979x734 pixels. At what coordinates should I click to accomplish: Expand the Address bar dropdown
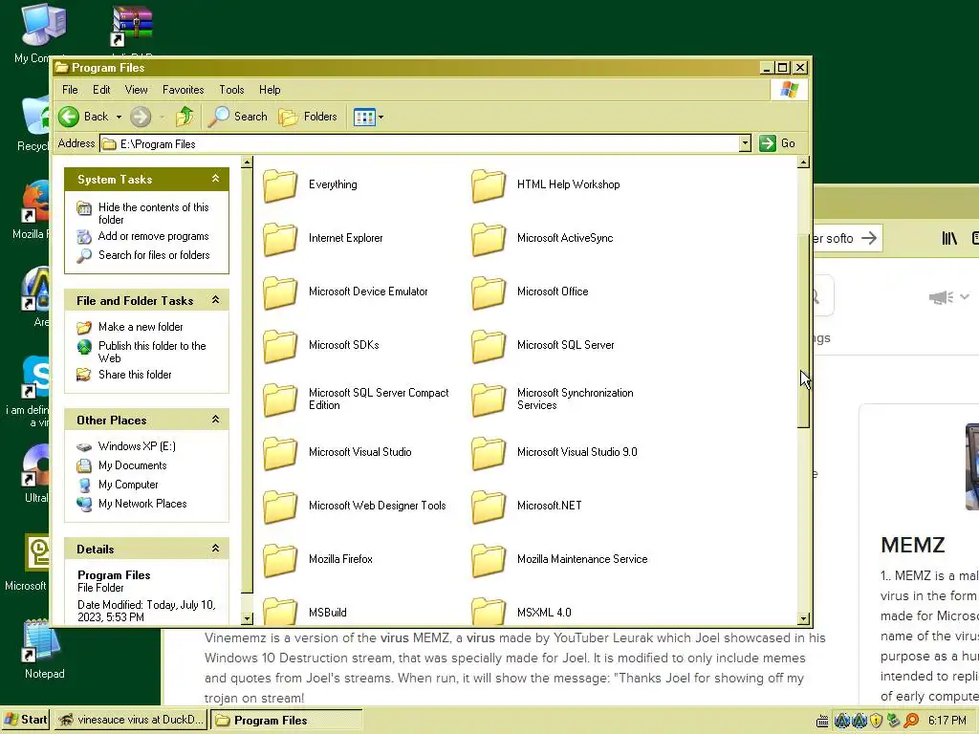tap(745, 143)
